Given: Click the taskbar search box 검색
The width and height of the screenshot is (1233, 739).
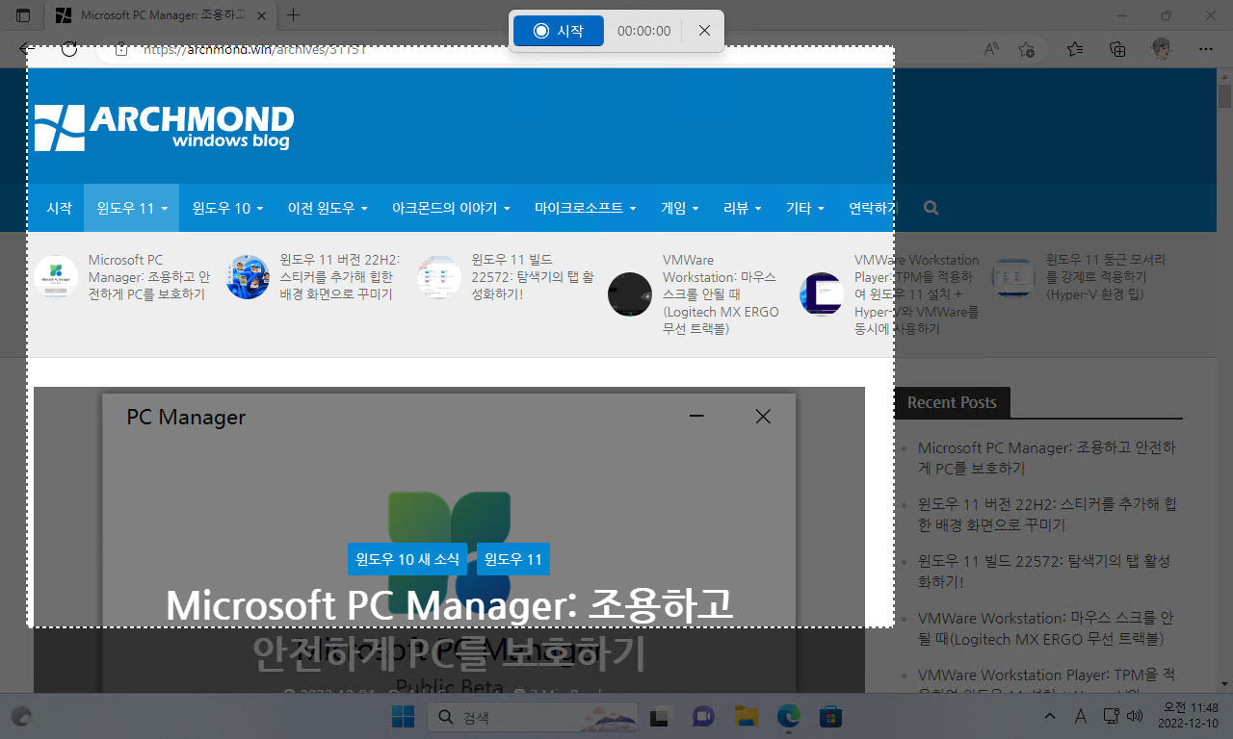Looking at the screenshot, I should coord(532,717).
